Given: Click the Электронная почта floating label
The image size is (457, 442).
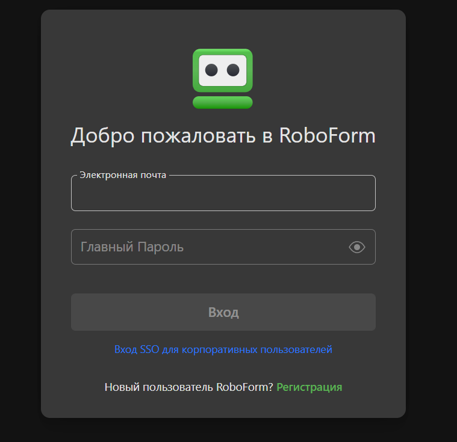Looking at the screenshot, I should [x=123, y=175].
